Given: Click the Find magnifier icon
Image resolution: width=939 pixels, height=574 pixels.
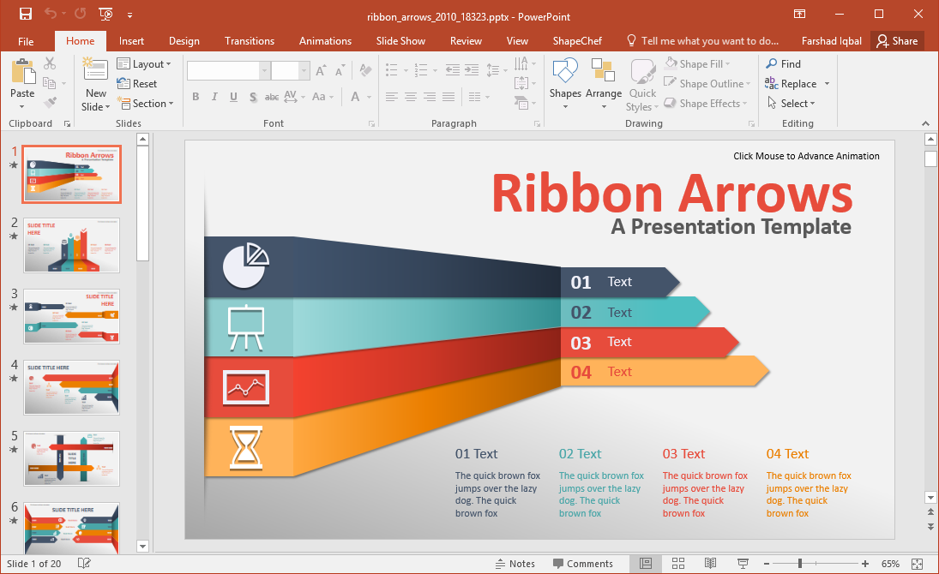Looking at the screenshot, I should [772, 63].
